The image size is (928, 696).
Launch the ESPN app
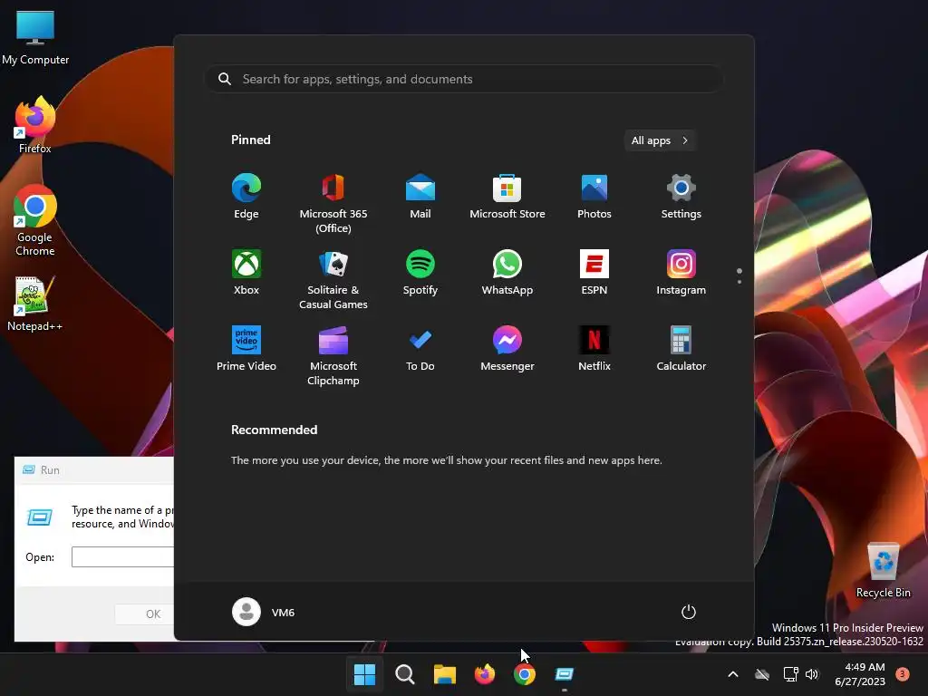point(594,273)
